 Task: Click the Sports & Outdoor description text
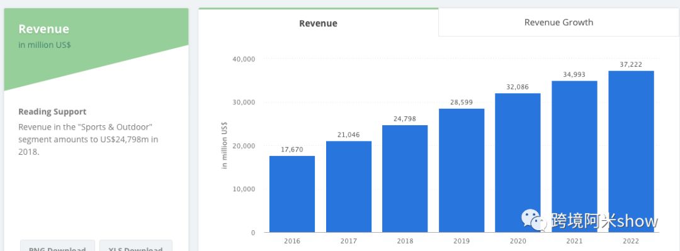(x=89, y=140)
